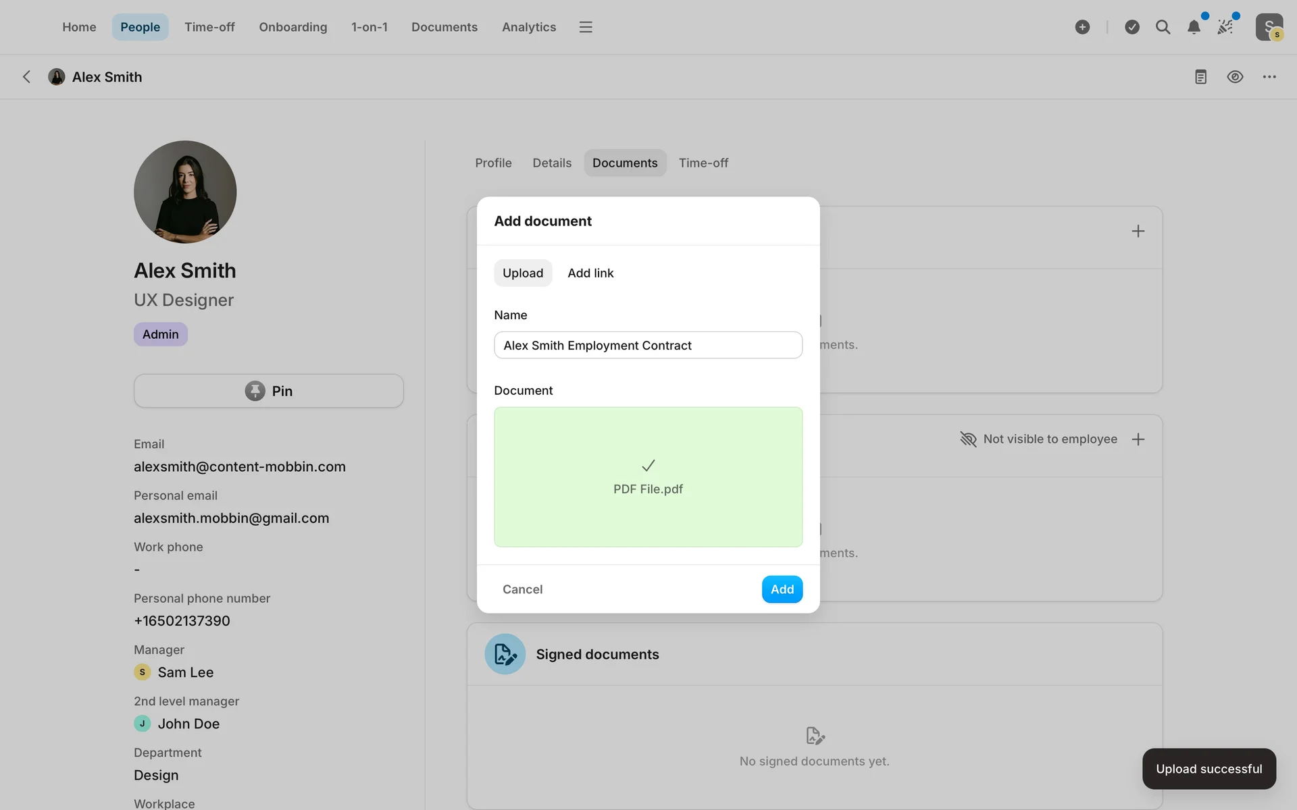Click the uploaded PDF File.pdf dropzone
Screen dimensions: 1297x810
(648, 477)
